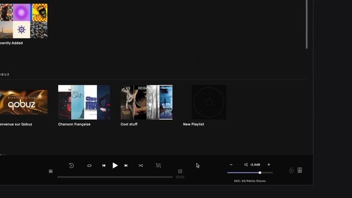Mute audio via the speaker icon
352x198 pixels.
(246, 164)
